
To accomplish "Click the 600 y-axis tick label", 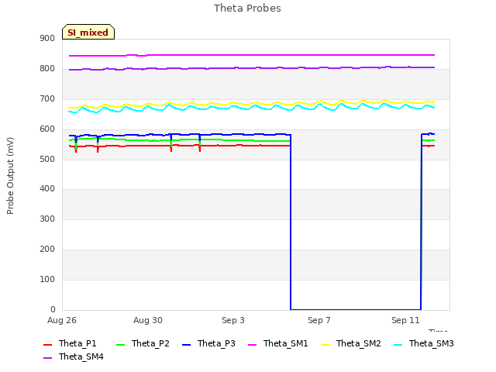I will [x=47, y=129].
